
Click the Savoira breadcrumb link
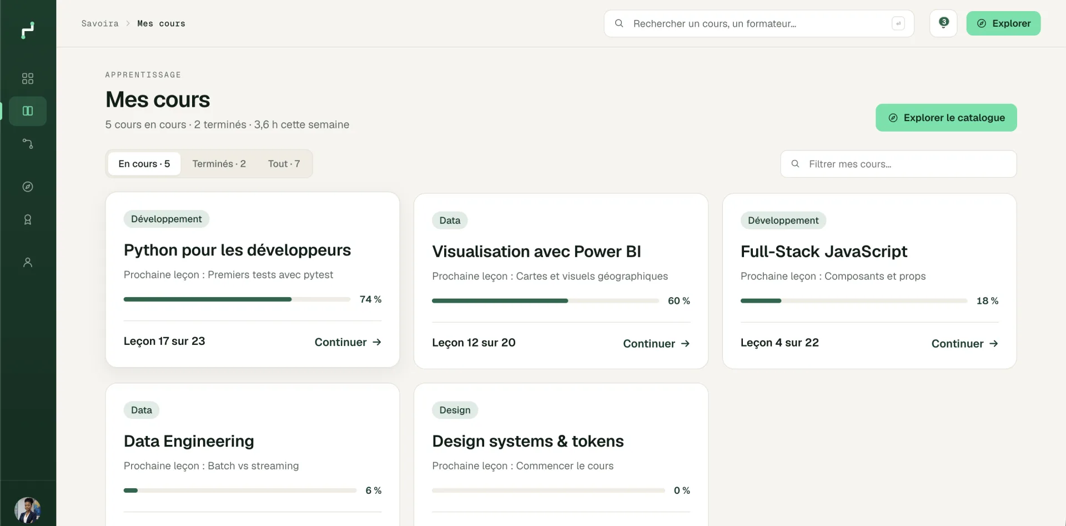[x=100, y=23]
